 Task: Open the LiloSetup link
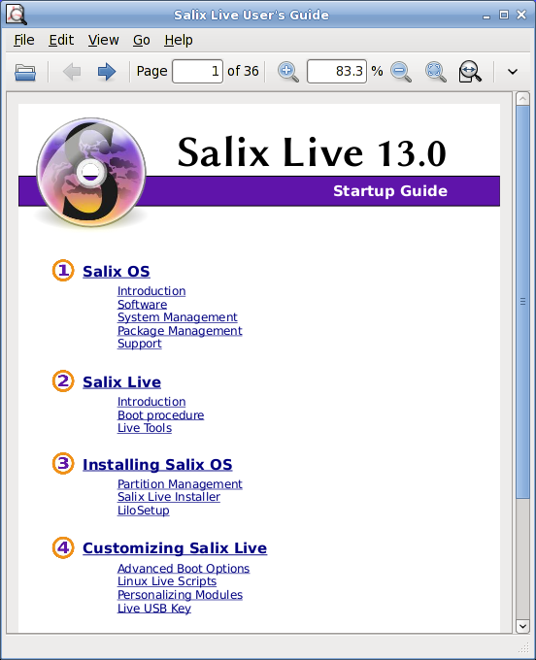143,511
